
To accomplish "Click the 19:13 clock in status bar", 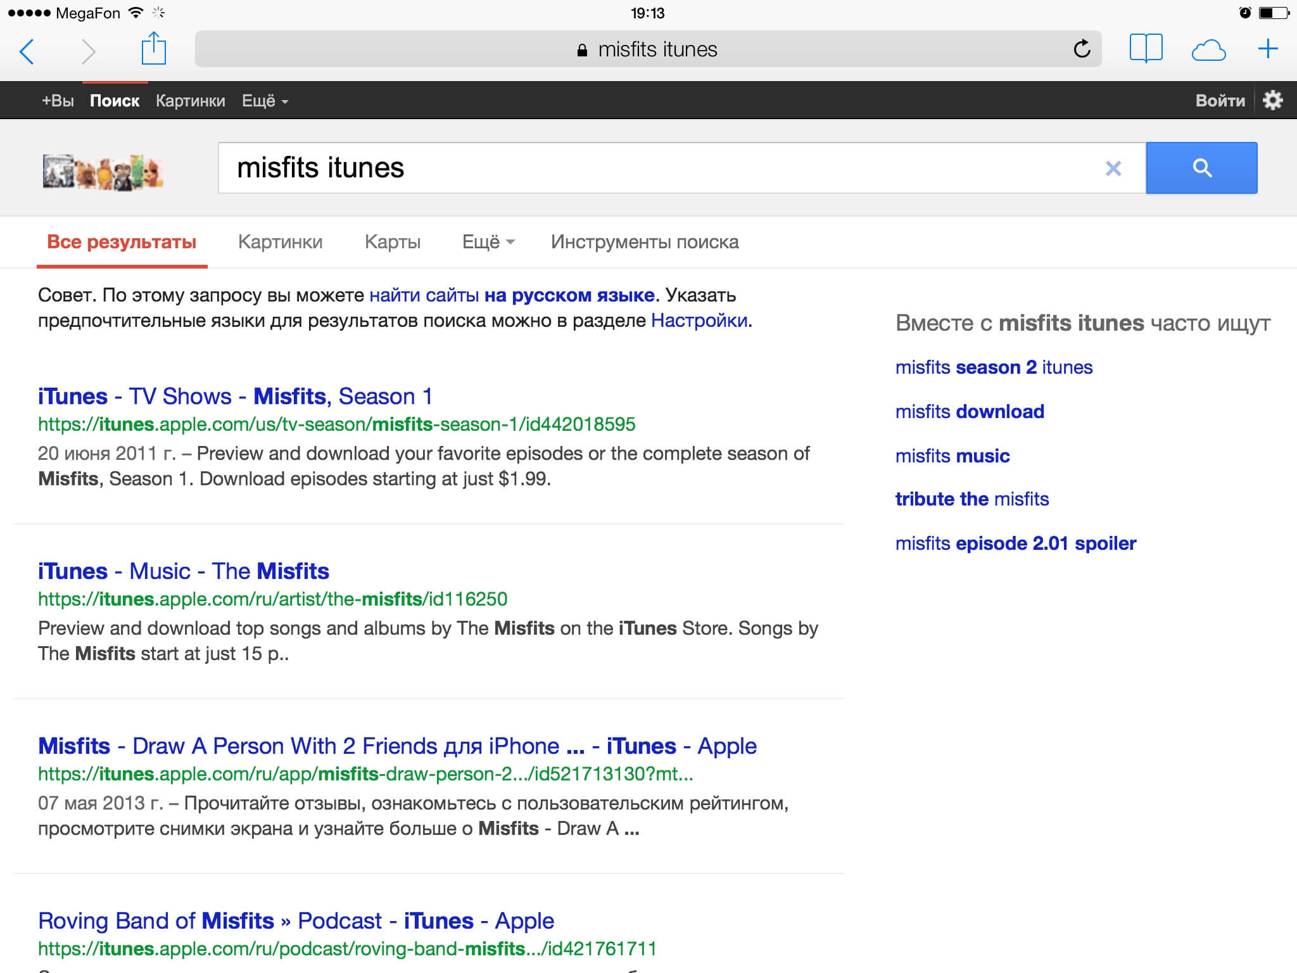I will [x=648, y=13].
